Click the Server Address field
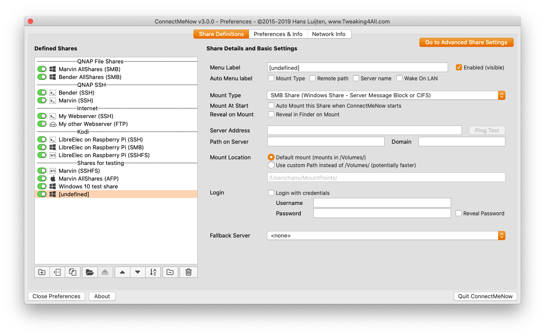 point(365,130)
